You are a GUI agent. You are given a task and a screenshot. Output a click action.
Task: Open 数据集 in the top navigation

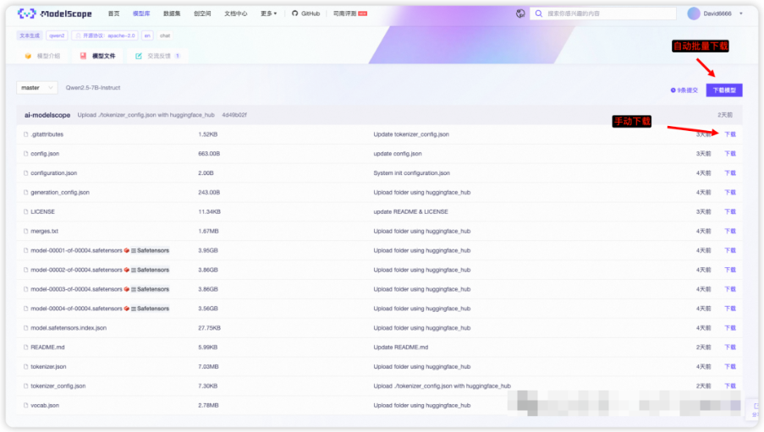[x=172, y=14]
